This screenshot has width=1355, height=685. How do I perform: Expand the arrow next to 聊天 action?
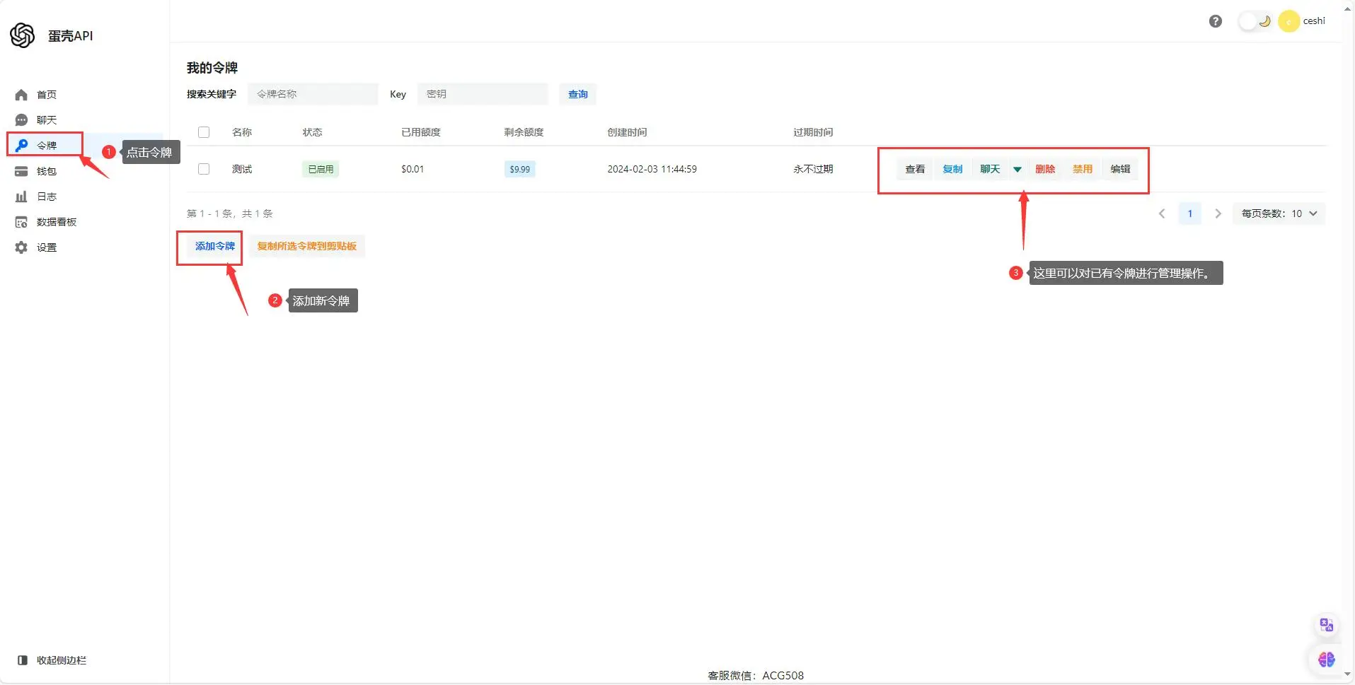coord(1017,169)
